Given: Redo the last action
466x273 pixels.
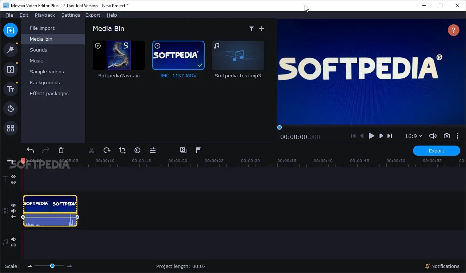Looking at the screenshot, I should (46, 150).
